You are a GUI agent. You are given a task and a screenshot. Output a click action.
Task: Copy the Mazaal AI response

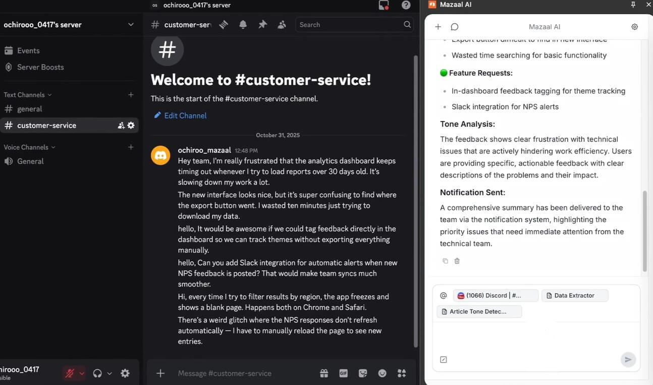pos(445,261)
